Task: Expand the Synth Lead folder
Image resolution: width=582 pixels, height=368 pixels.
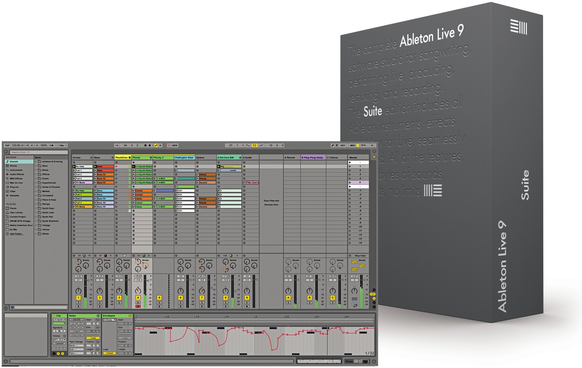Action: 36,212
